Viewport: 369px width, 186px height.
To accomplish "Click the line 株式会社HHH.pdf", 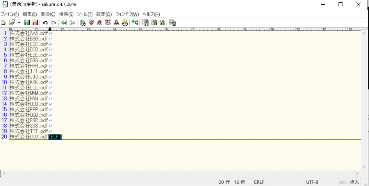I will click(29, 66).
